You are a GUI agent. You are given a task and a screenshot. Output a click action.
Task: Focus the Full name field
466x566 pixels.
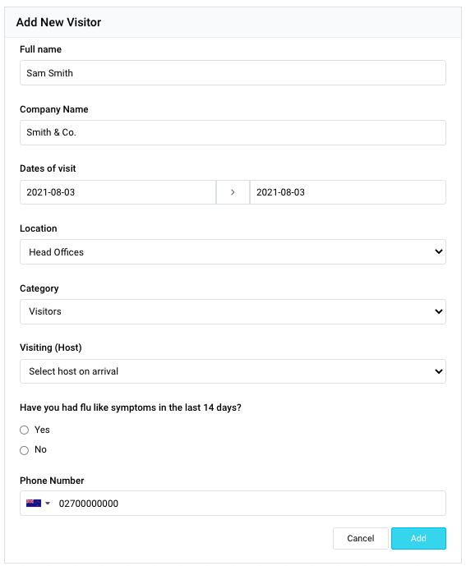pos(233,73)
